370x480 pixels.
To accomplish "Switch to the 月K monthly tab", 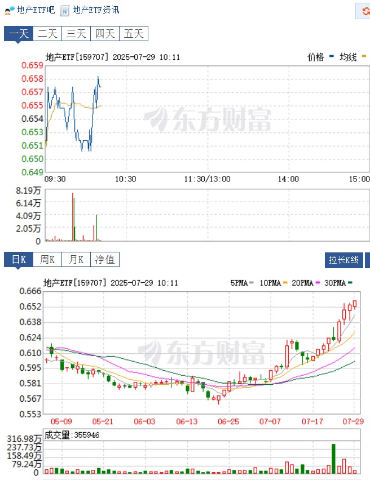I will [76, 260].
